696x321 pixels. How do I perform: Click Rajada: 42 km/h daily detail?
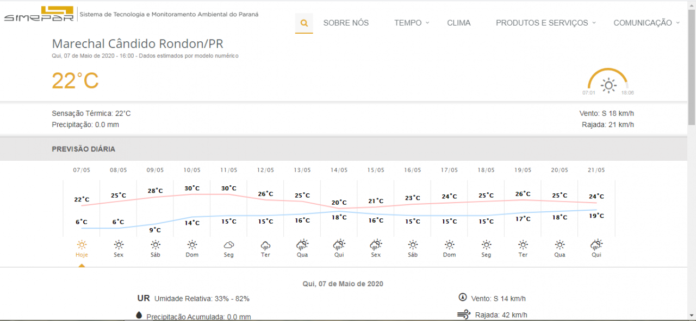[501, 315]
